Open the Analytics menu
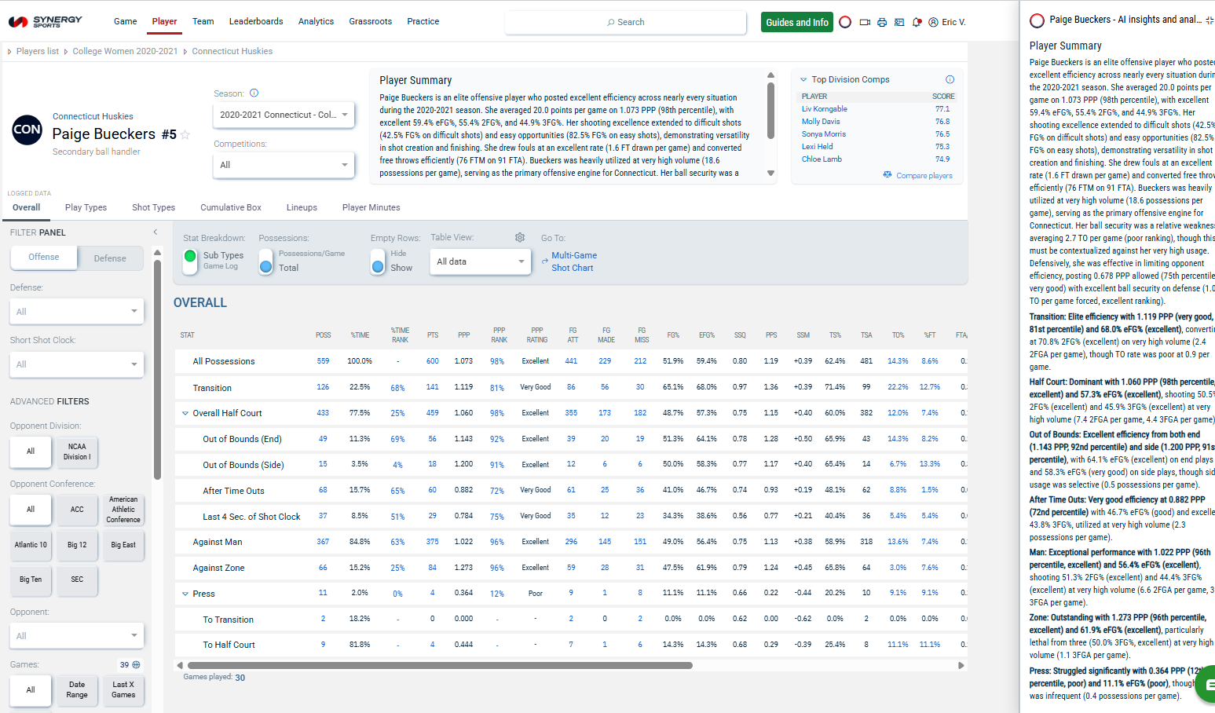Viewport: 1215px width, 713px height. coord(316,21)
